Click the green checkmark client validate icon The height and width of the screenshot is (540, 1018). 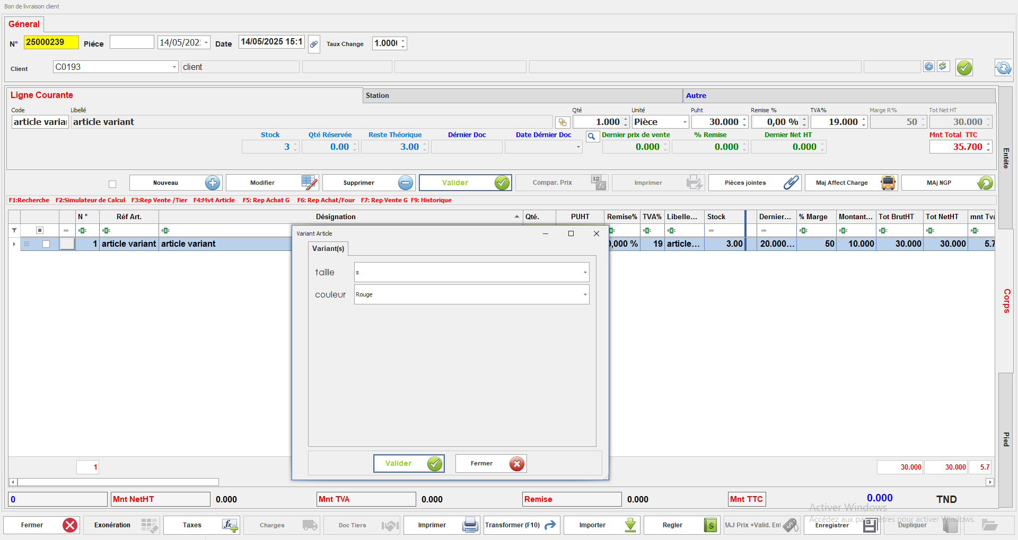point(964,67)
